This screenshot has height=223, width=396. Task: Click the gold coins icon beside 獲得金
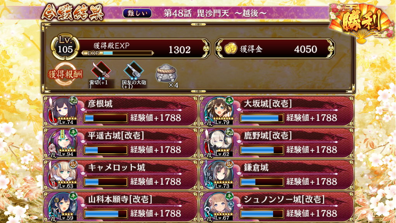pyautogui.click(x=230, y=49)
